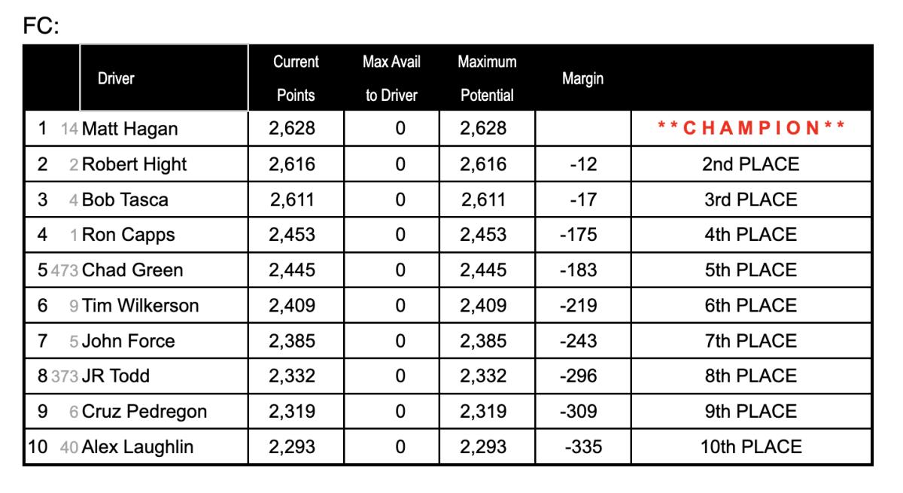Viewport: 903px width, 493px height.
Task: Select the Alex Laughlin driver cell
Action: 137,447
